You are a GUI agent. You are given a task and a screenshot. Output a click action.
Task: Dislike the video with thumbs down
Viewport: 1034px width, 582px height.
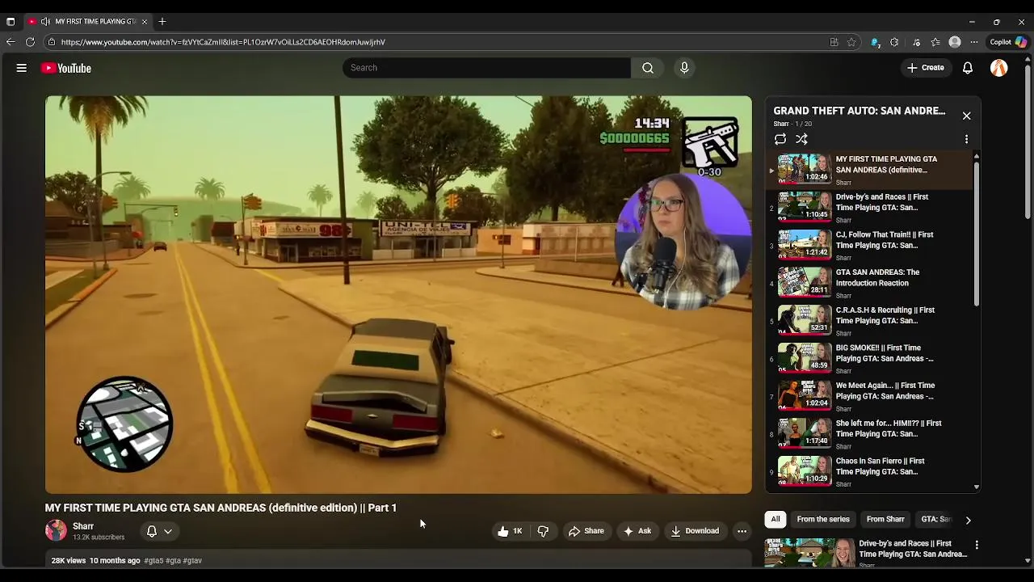pos(543,531)
